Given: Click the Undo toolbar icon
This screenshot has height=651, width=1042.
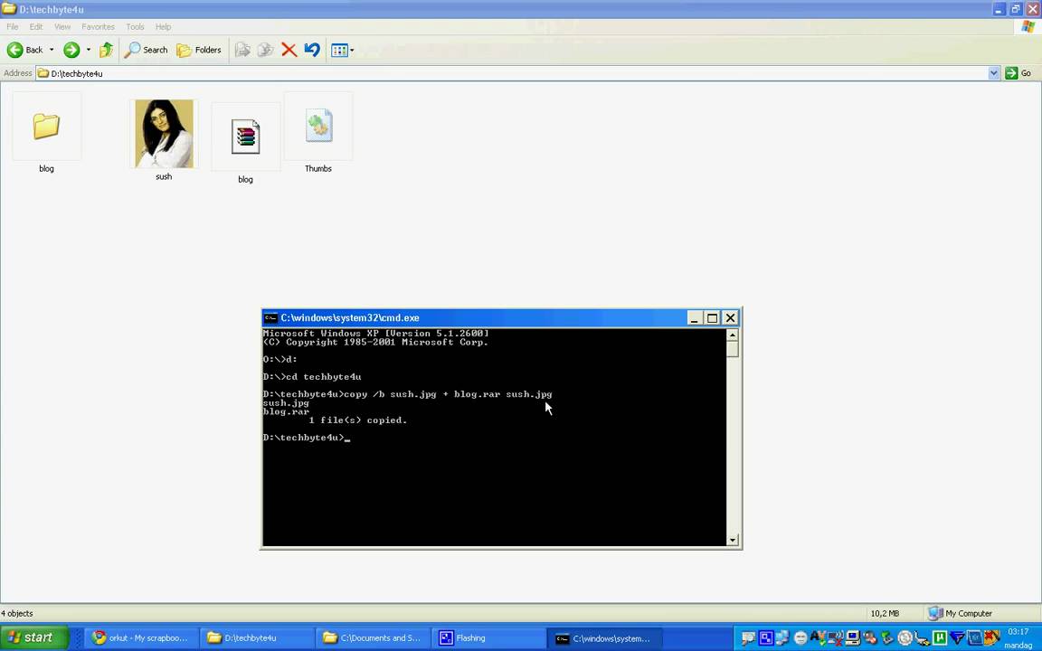Looking at the screenshot, I should 312,50.
